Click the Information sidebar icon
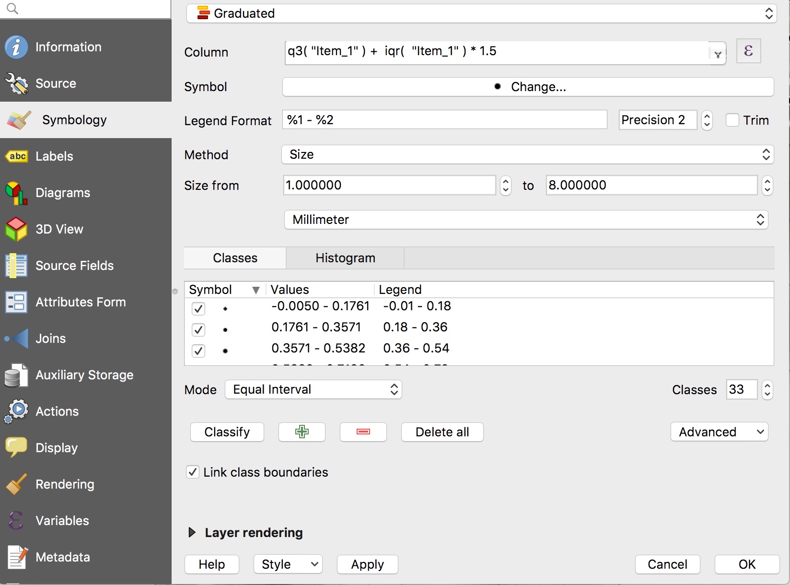This screenshot has width=790, height=585. coord(16,47)
